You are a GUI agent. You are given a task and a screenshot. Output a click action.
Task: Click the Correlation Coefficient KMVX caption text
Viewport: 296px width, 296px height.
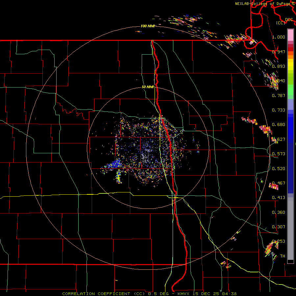(149, 294)
